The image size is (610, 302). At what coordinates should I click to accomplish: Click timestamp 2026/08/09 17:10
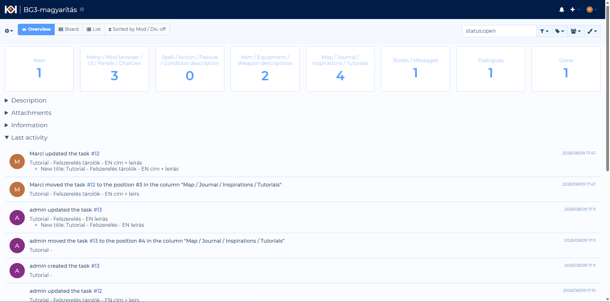[x=579, y=290]
